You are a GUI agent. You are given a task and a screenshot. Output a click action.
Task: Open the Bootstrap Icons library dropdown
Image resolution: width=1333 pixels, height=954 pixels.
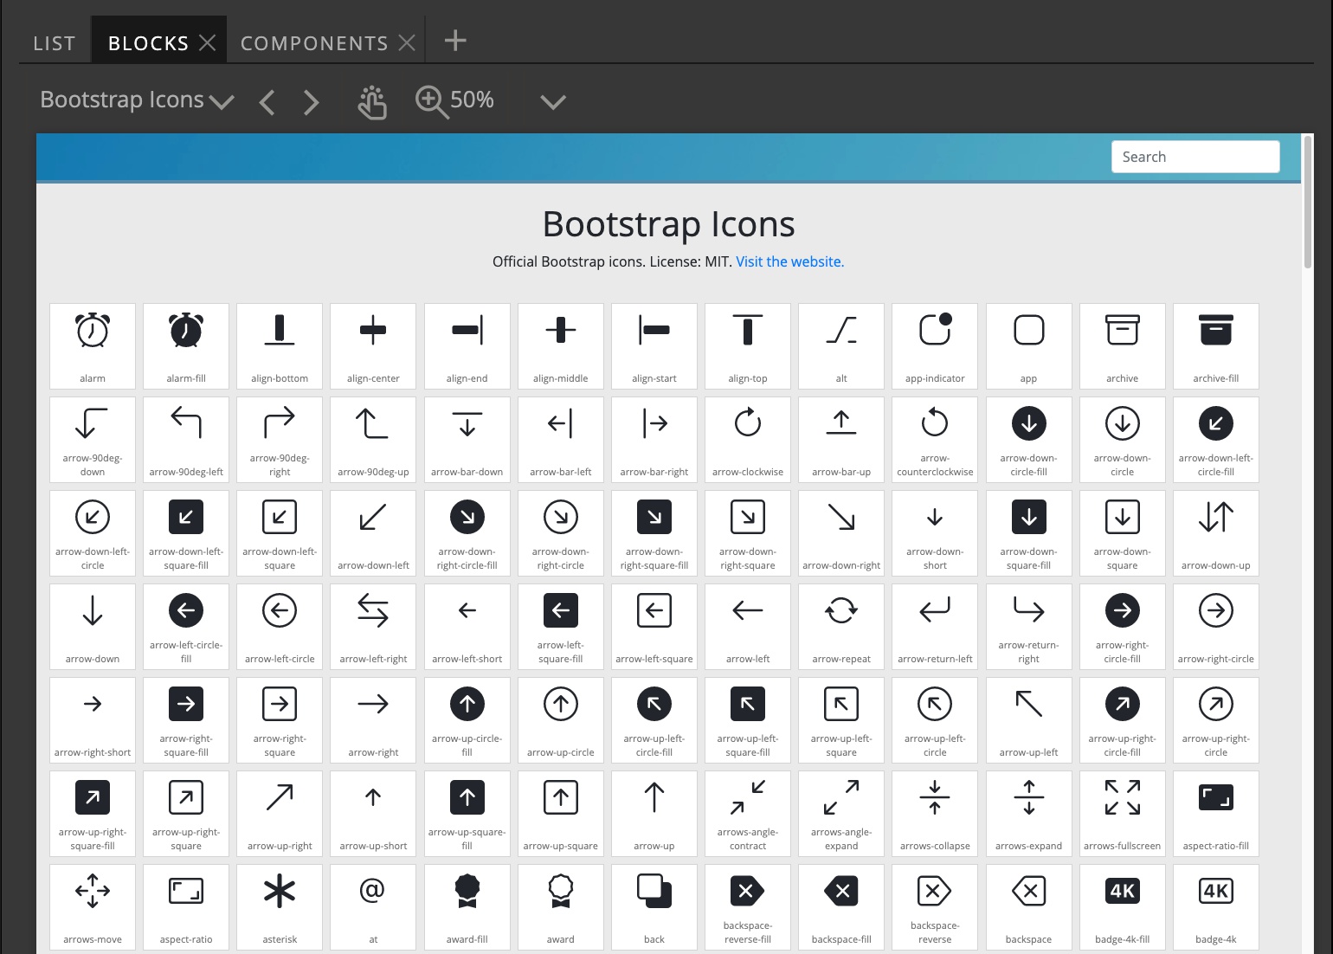(137, 100)
